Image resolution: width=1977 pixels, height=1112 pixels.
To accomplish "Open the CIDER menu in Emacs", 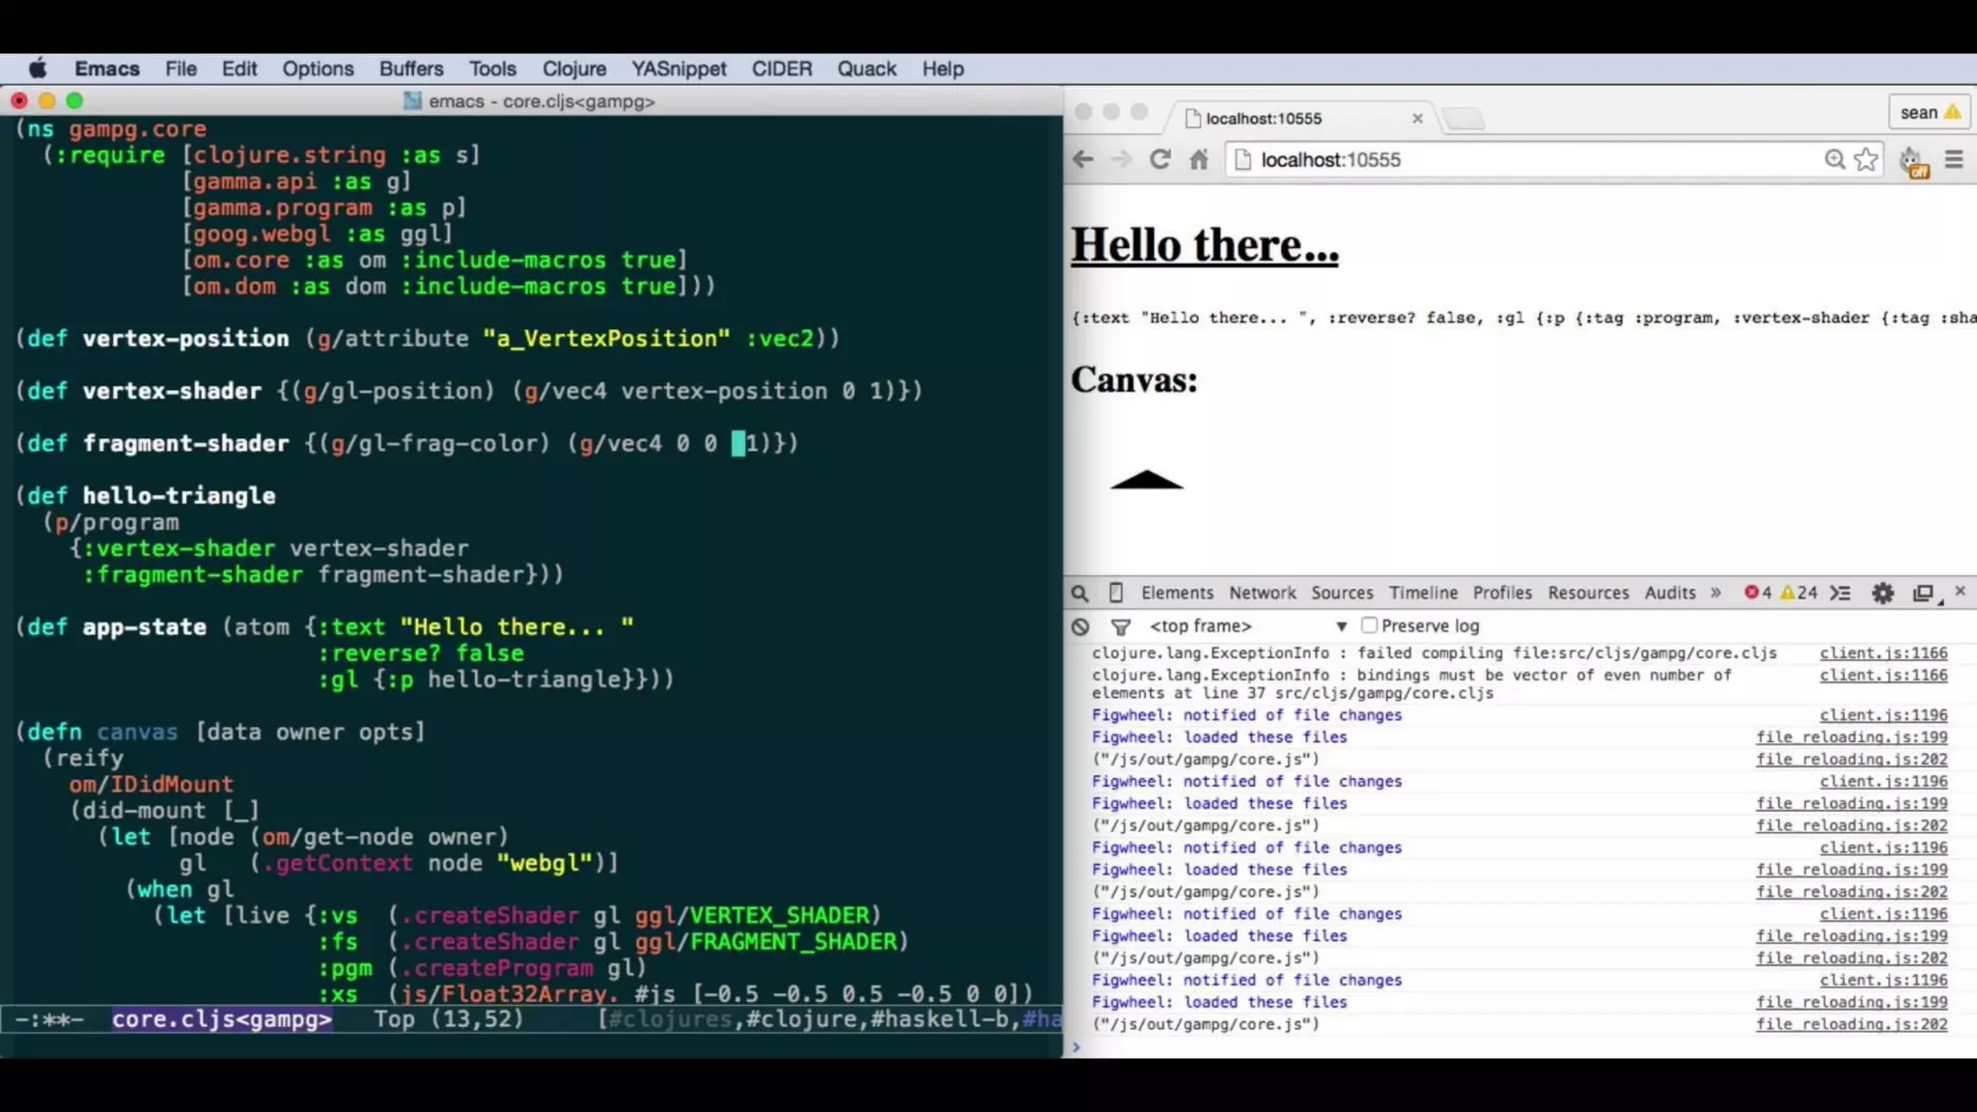I will click(781, 69).
